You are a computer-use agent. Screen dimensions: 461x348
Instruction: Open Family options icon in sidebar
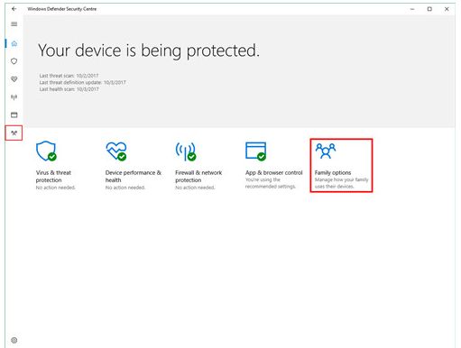pyautogui.click(x=14, y=133)
